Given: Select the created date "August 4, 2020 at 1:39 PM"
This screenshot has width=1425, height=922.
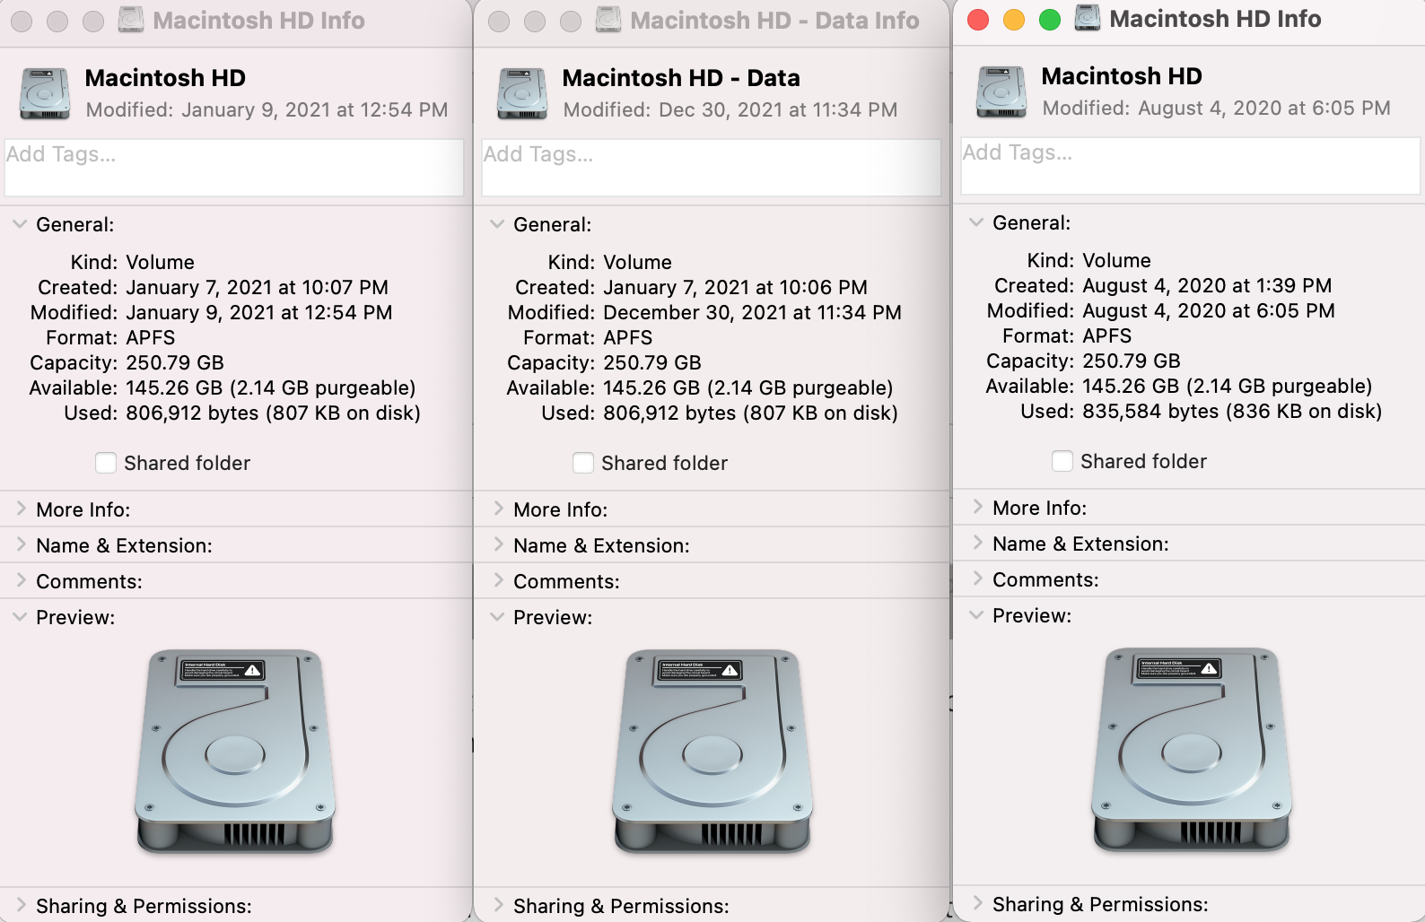Looking at the screenshot, I should pos(1207,286).
